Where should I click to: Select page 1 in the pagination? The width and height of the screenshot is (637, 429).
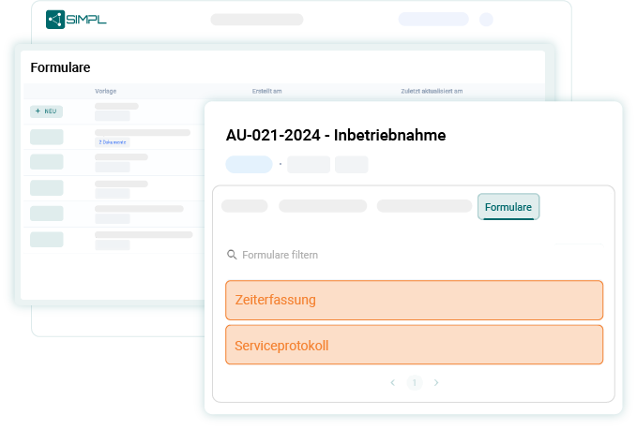point(415,382)
